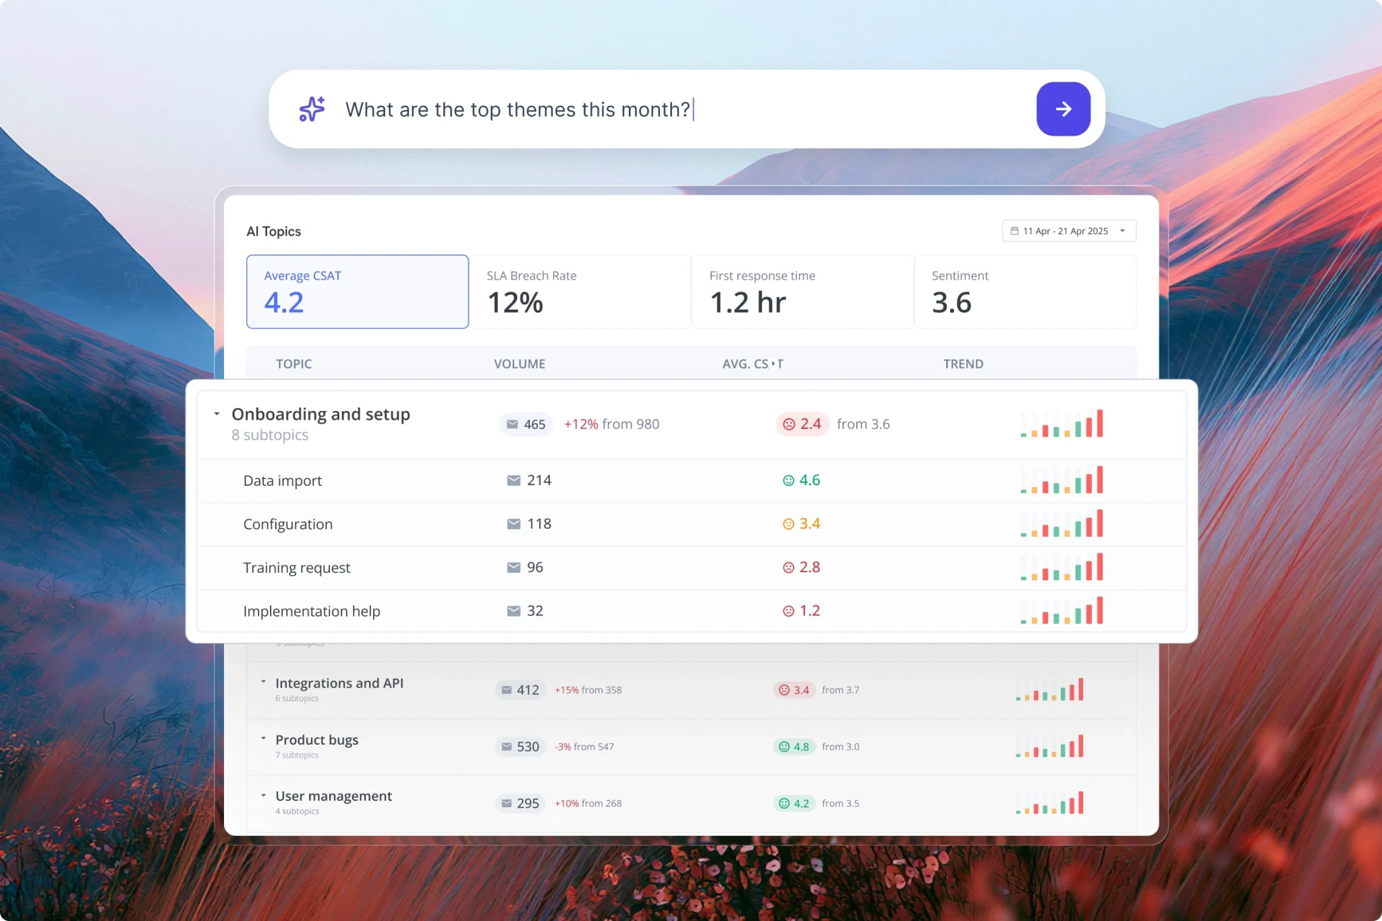Click the neutral face icon beside 3.4
The height and width of the screenshot is (921, 1382).
[788, 524]
